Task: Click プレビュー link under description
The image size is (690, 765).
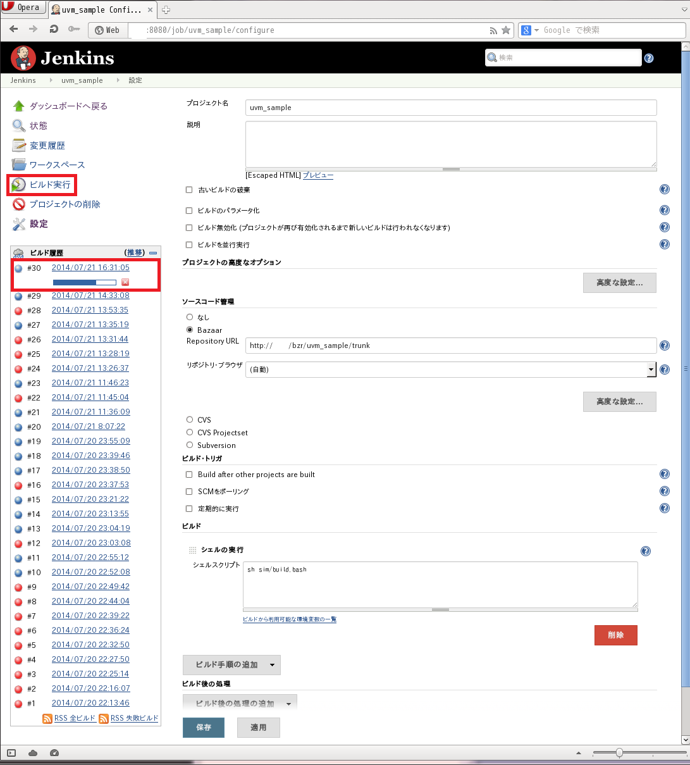Action: 318,175
